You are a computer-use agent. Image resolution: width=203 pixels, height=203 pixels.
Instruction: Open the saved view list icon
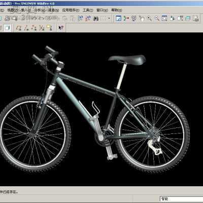point(180,18)
